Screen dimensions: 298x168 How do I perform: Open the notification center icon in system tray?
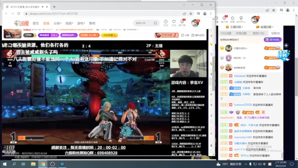tap(292, 164)
